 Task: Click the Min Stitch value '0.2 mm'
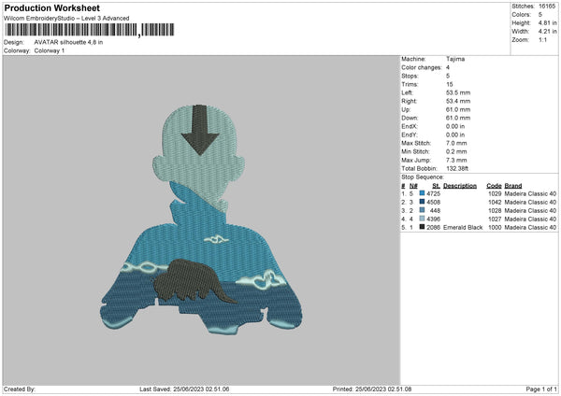pos(456,151)
